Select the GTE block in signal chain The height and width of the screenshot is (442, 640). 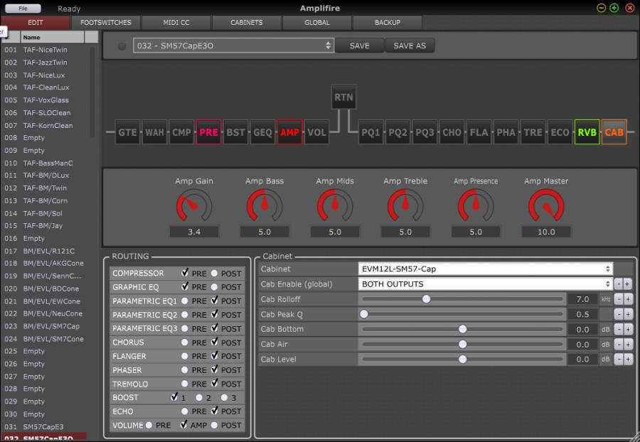(127, 132)
